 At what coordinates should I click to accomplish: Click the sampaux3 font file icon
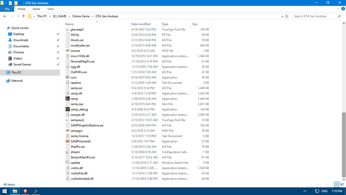68,120
